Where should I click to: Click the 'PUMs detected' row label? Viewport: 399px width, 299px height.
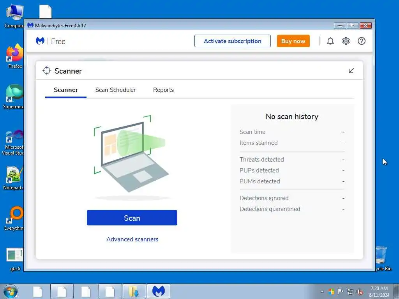pos(260,181)
